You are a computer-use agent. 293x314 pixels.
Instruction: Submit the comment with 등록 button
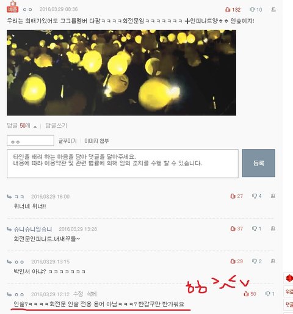pos(258,163)
